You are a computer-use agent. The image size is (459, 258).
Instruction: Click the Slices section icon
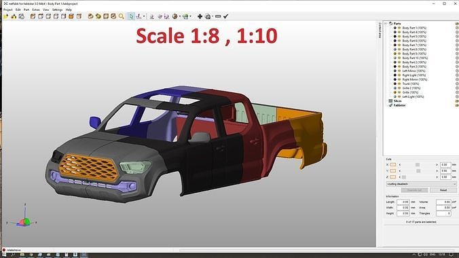[x=390, y=100]
